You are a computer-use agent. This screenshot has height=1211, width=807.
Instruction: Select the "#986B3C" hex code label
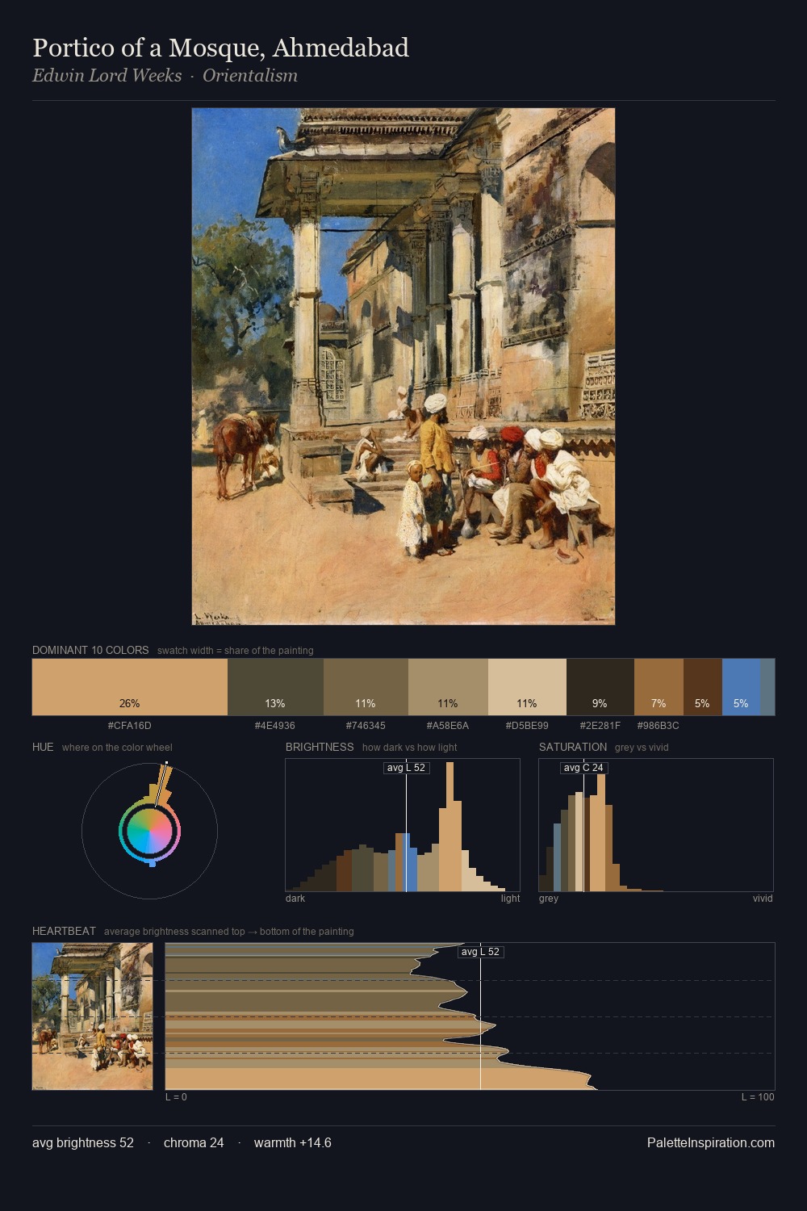point(659,726)
